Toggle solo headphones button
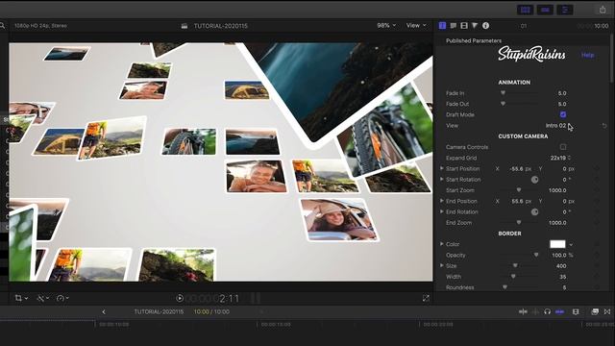Screen dimensions: 615x346 click(547, 311)
